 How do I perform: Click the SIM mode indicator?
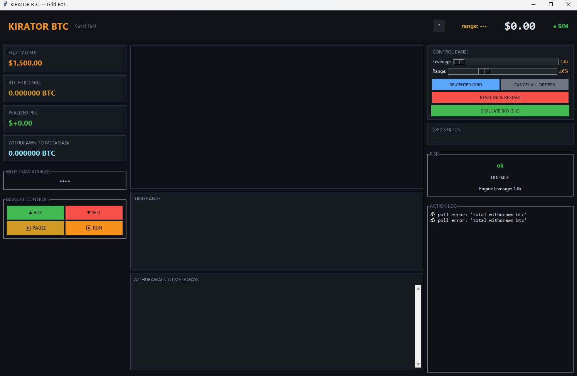point(561,26)
